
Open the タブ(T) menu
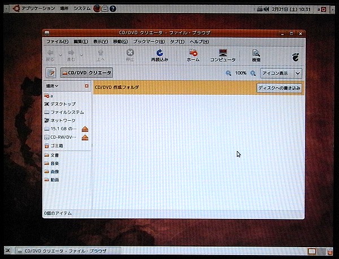(177, 42)
